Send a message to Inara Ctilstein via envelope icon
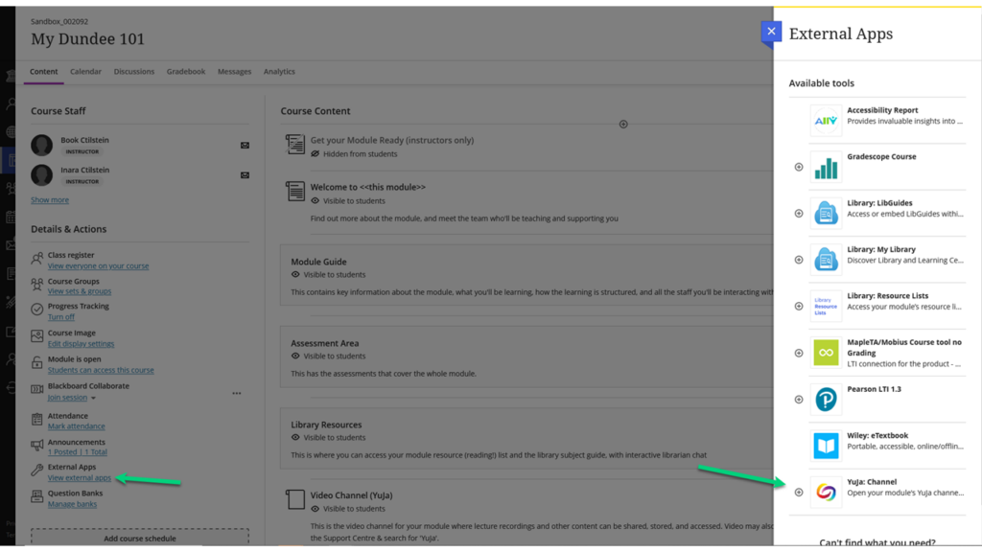 [245, 175]
